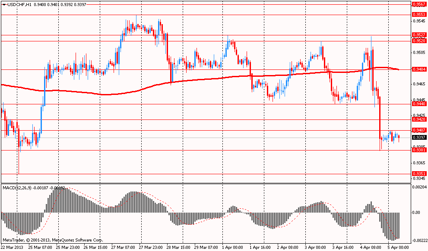Click the red 0.9420 price level label

[419, 119]
